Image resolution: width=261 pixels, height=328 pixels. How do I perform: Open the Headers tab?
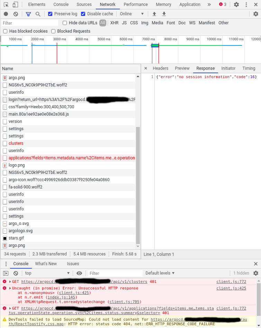[160, 68]
